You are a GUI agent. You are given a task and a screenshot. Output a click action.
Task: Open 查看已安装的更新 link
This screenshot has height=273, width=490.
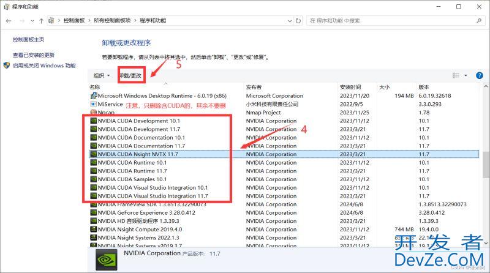pos(34,55)
